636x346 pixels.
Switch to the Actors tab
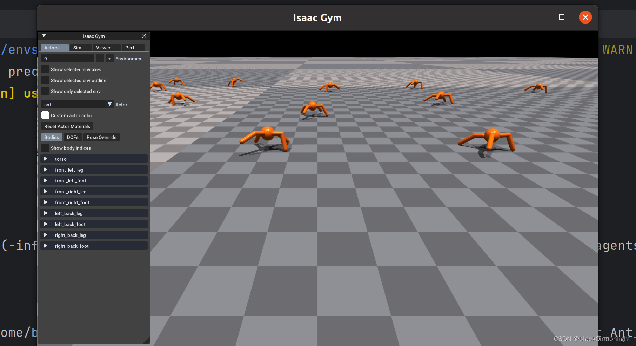(x=55, y=48)
